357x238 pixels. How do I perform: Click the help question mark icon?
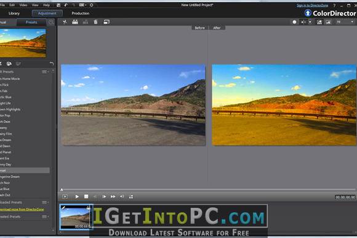(x=334, y=6)
